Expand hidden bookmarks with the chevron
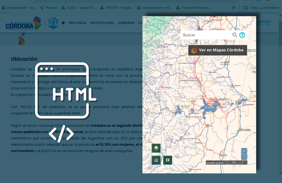 (234, 8)
